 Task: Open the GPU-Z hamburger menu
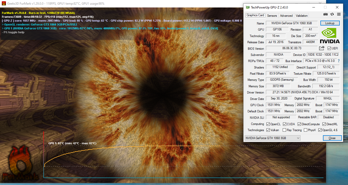[x=339, y=14]
